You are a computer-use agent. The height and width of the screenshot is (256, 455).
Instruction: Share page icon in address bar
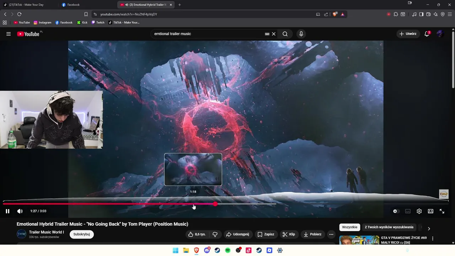point(326,14)
